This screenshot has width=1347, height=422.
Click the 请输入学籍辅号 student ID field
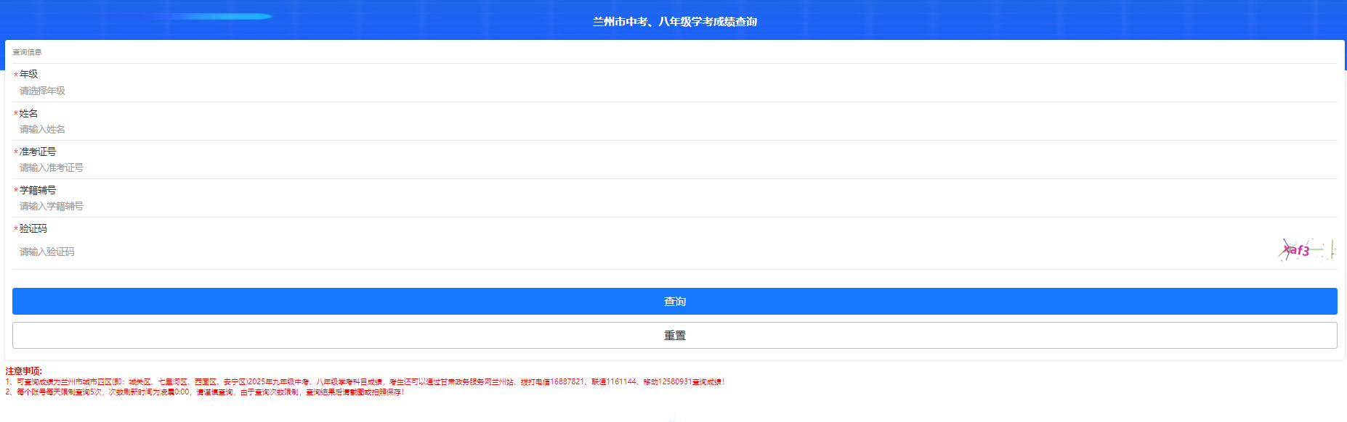[674, 206]
